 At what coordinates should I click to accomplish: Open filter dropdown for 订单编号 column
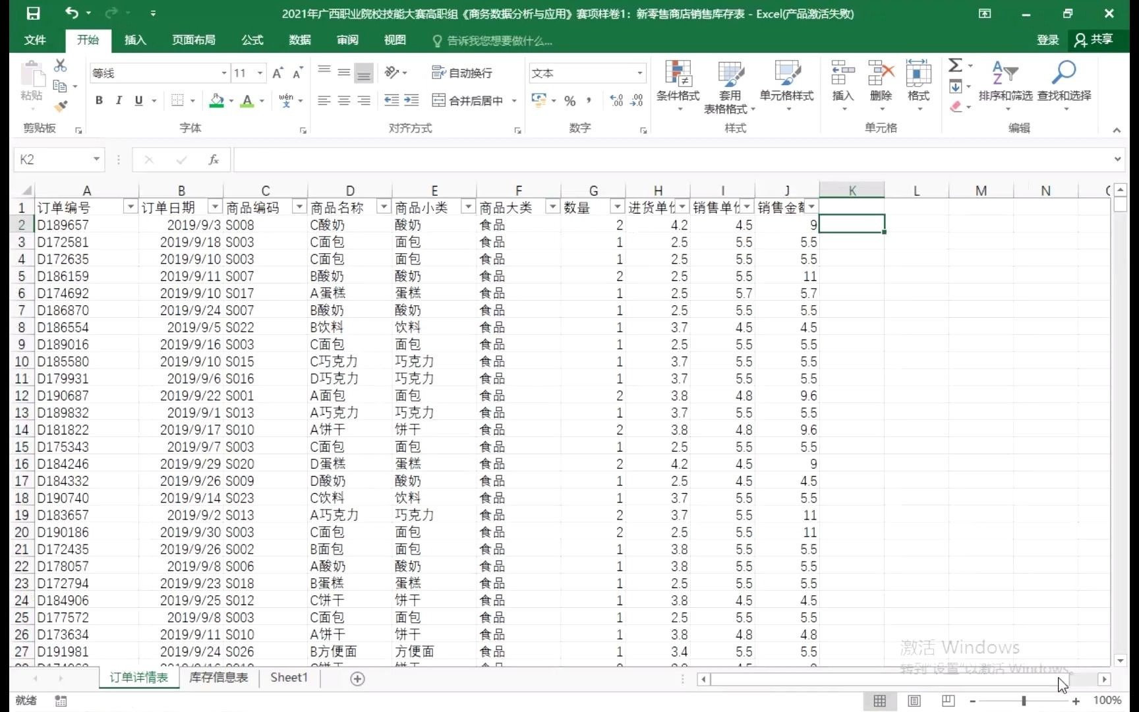click(131, 207)
